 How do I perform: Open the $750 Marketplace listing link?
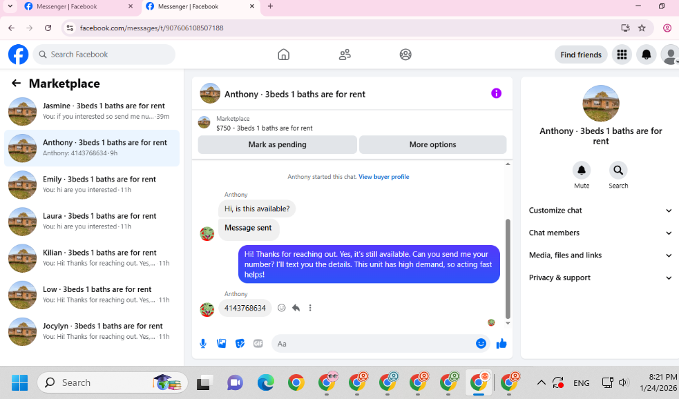click(x=264, y=128)
